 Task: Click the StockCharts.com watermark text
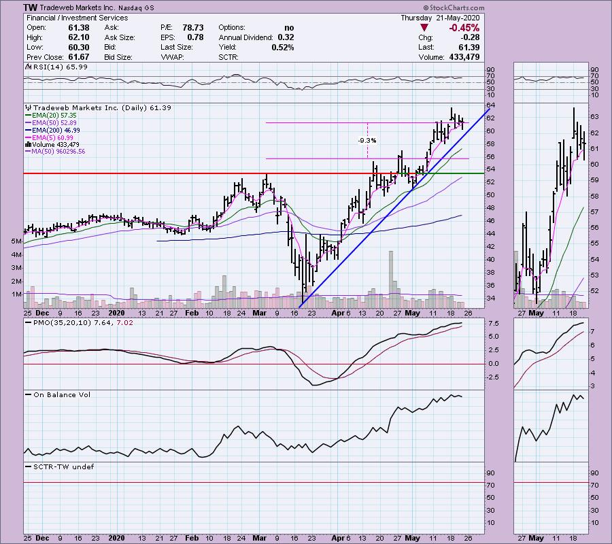454,7
